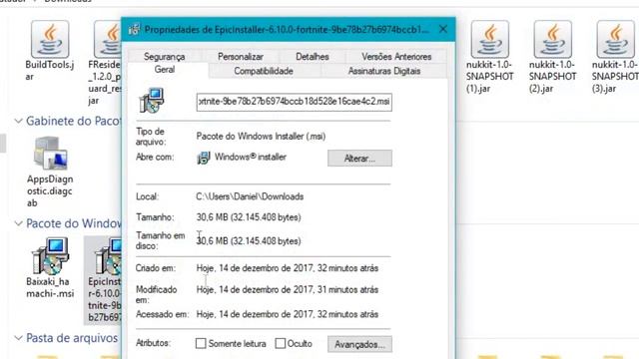This screenshot has width=639, height=359.
Task: Click the Acessado em date value
Action: tap(288, 314)
